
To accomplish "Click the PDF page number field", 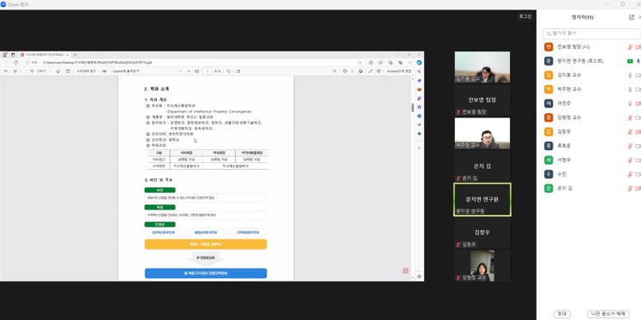I will pyautogui.click(x=207, y=71).
